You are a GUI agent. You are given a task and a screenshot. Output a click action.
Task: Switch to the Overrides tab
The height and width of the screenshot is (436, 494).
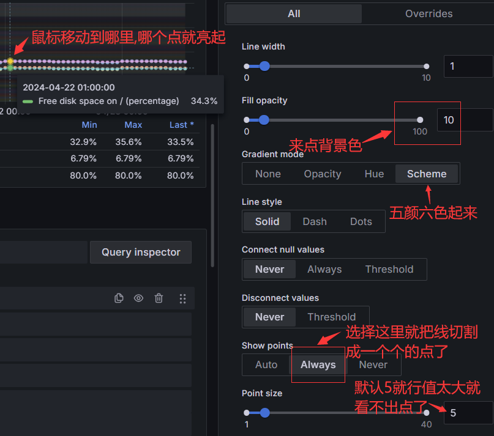[x=429, y=13]
